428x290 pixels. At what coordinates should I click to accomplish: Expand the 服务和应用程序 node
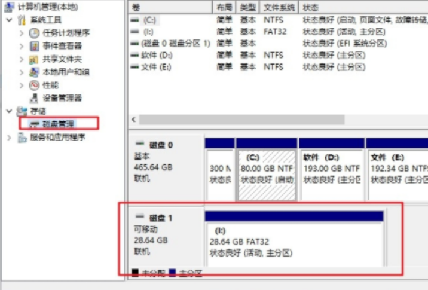click(9, 137)
